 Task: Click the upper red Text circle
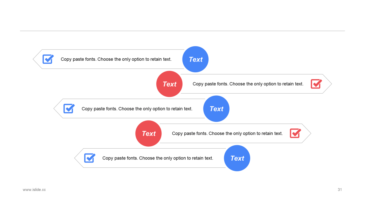[x=169, y=84]
